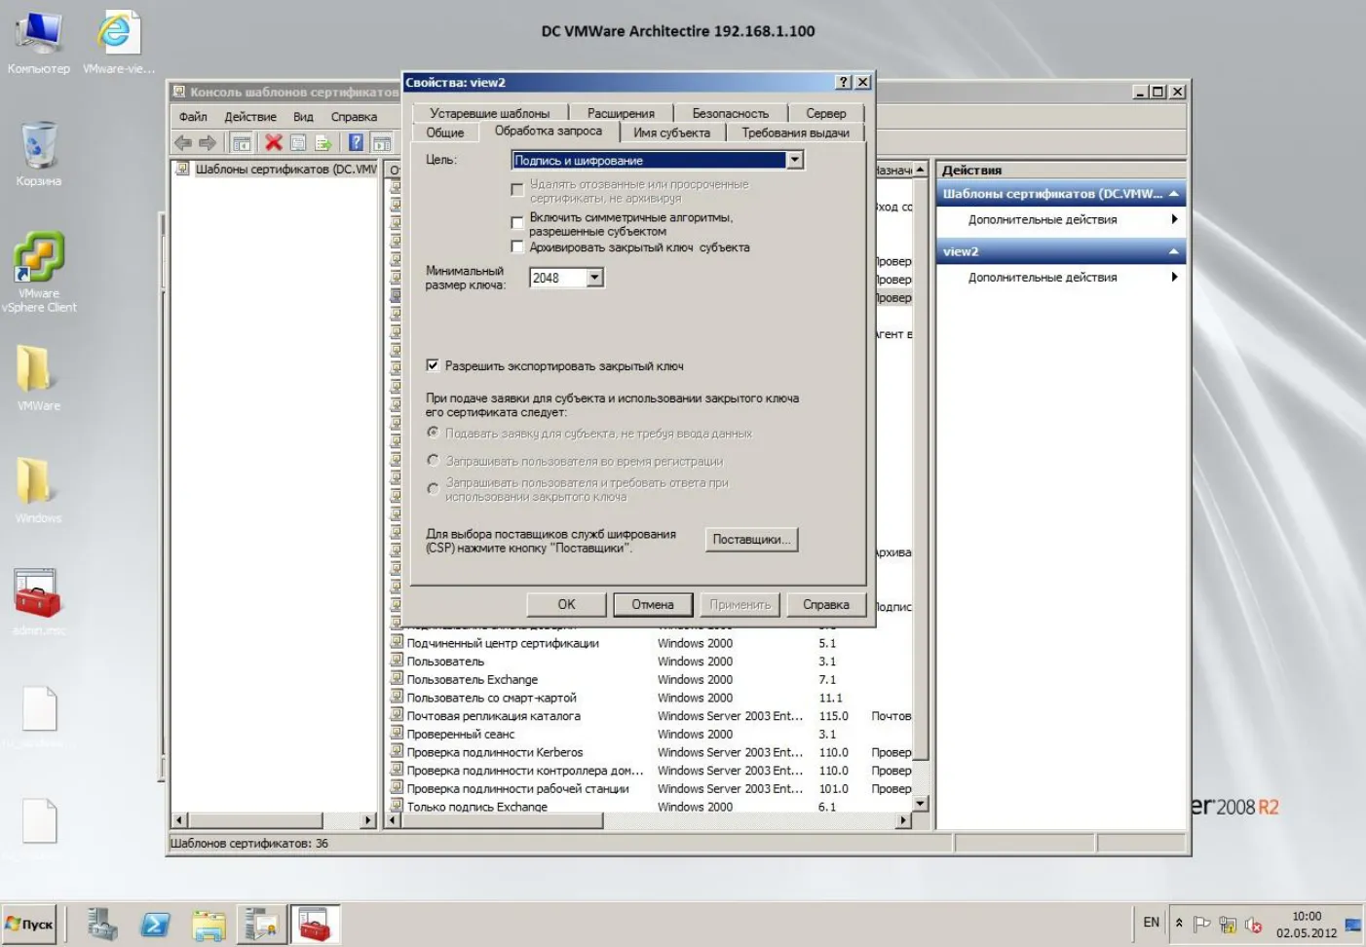Uncheck Разрешить экспортировать закрытый ключ
The width and height of the screenshot is (1366, 947).
click(x=433, y=365)
